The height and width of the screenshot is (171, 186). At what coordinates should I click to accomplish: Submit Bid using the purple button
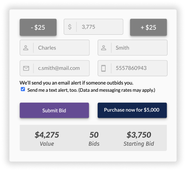pos(54,110)
